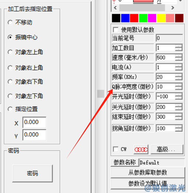188x193 pixels.
Task: Click the 频率(KHz) spinner arrows
Action: (179, 77)
